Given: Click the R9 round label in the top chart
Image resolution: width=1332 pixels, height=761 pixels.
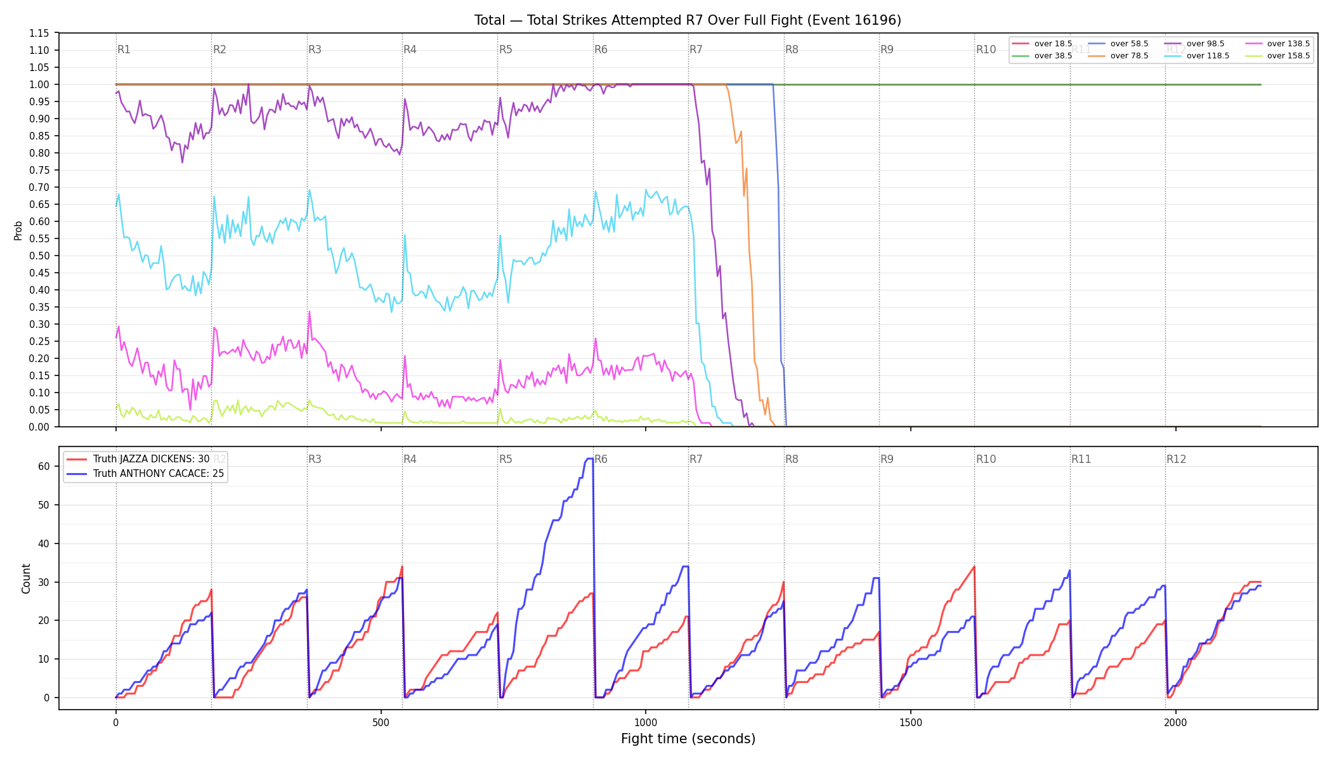Looking at the screenshot, I should 887,49.
